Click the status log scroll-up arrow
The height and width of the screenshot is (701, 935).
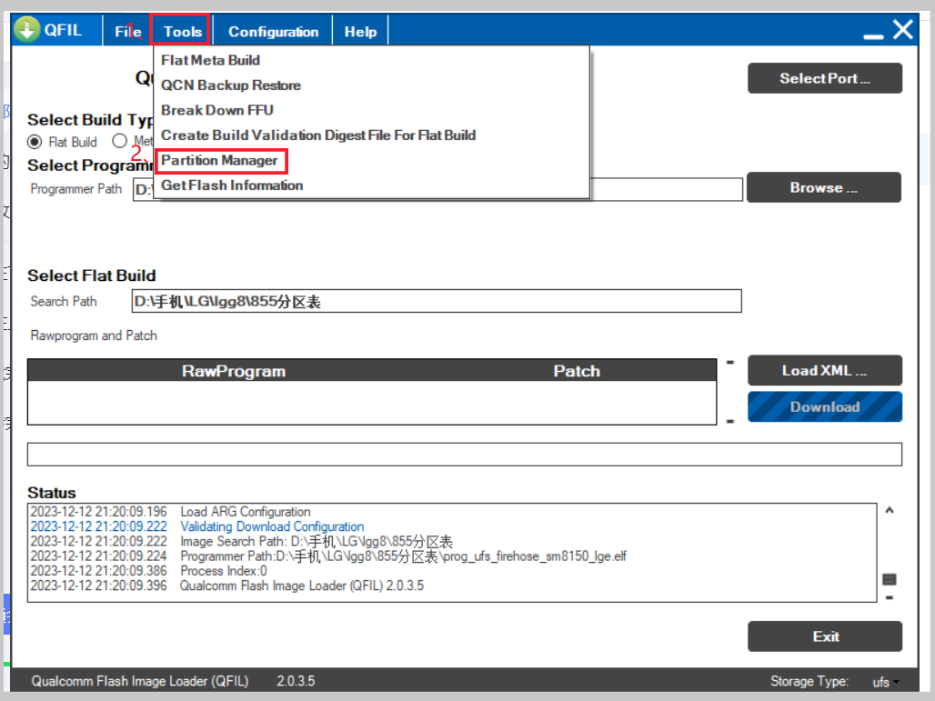point(890,511)
